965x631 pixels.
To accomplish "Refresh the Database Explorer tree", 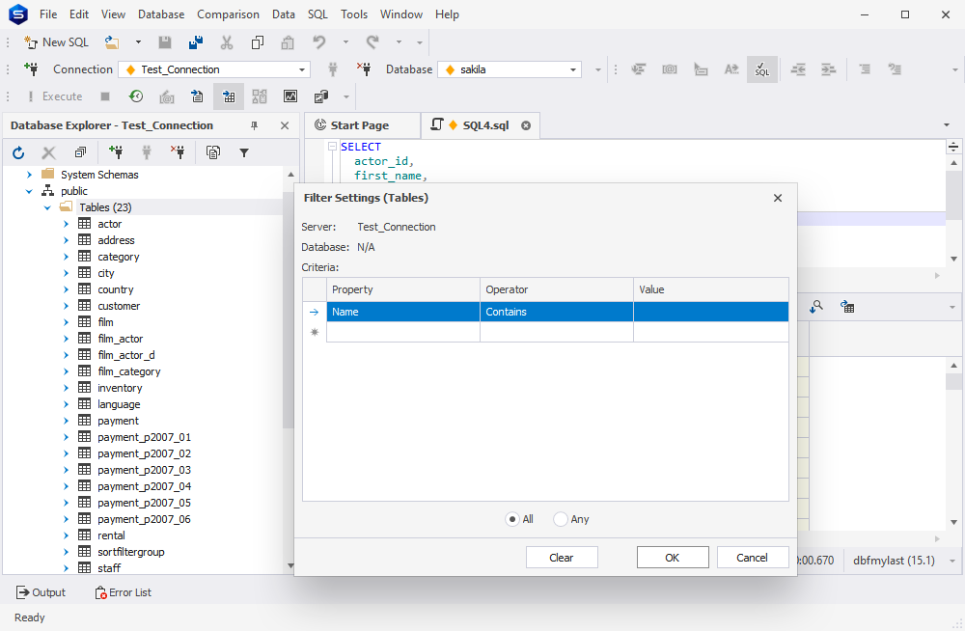I will click(18, 152).
